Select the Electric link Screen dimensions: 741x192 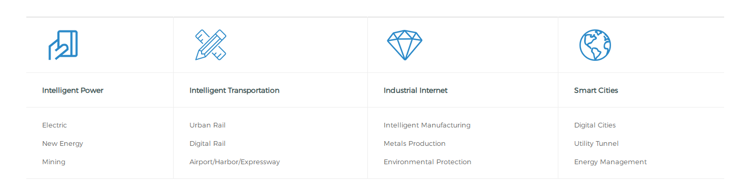coord(55,125)
